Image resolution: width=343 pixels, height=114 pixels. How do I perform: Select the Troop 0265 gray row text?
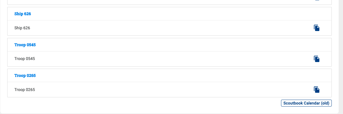coord(24,90)
